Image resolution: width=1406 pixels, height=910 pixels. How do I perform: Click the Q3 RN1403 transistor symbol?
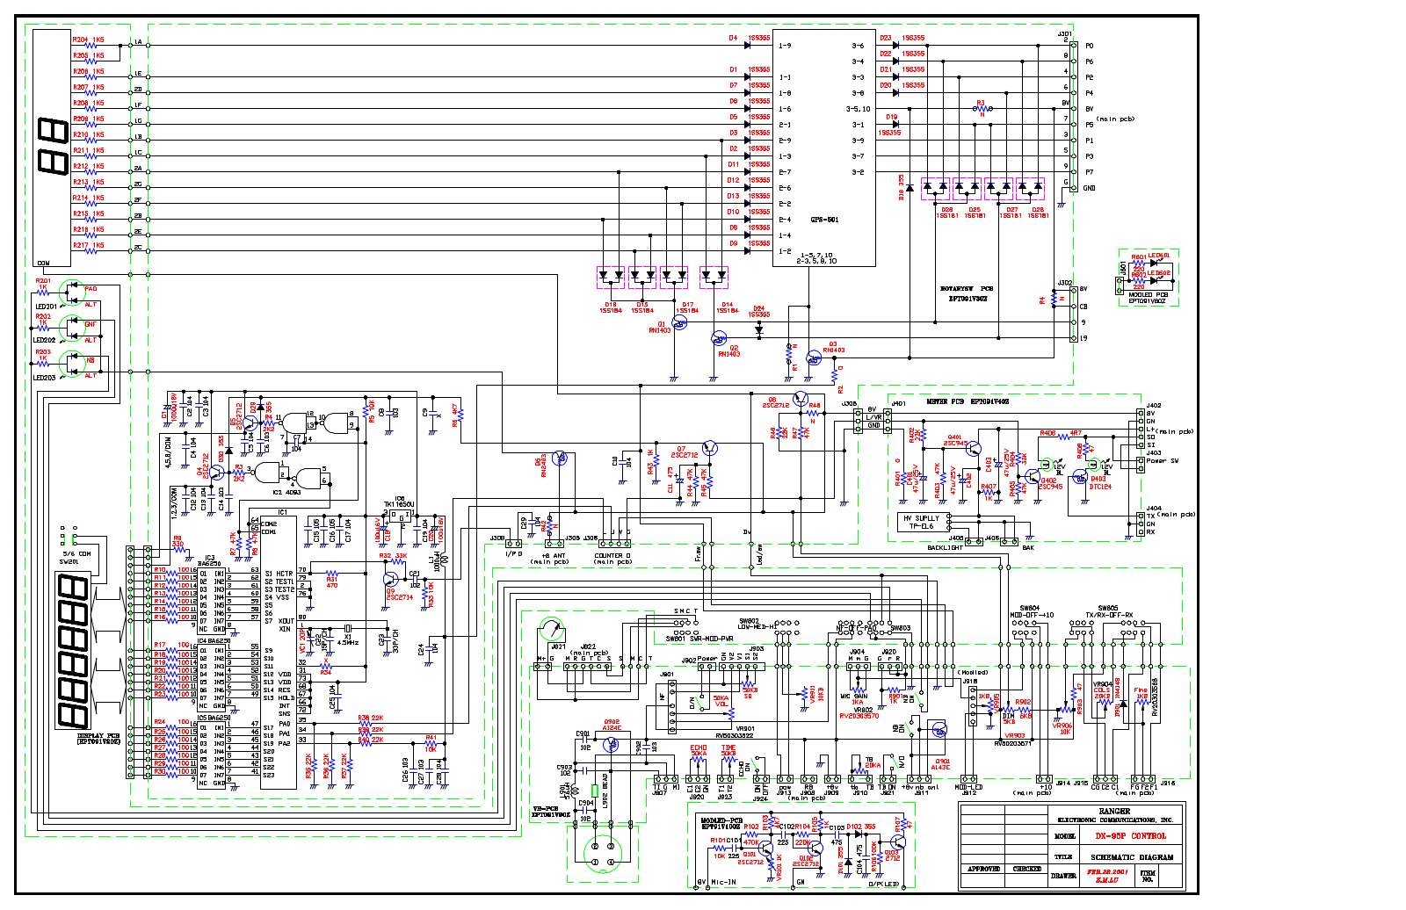point(814,357)
